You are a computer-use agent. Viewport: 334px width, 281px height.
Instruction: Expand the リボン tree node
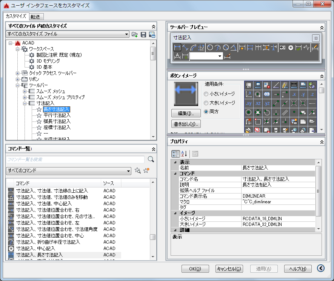[x=17, y=80]
